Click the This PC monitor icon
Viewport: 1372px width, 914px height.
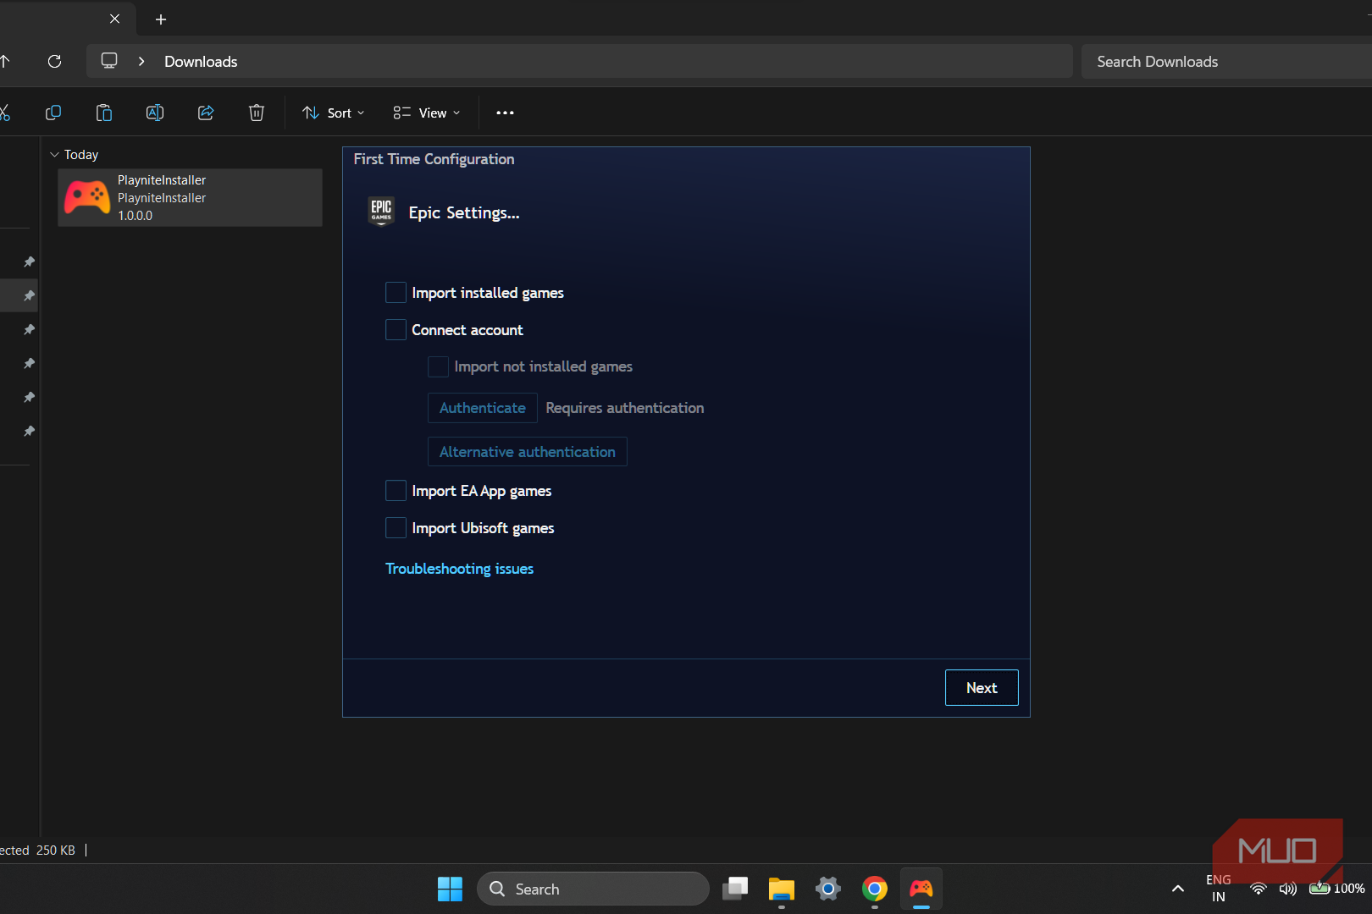[109, 61]
